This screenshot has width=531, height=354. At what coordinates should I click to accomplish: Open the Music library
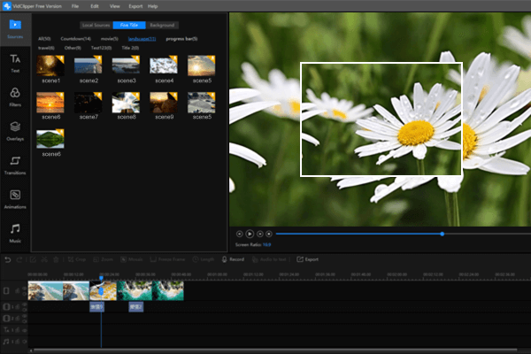15,232
